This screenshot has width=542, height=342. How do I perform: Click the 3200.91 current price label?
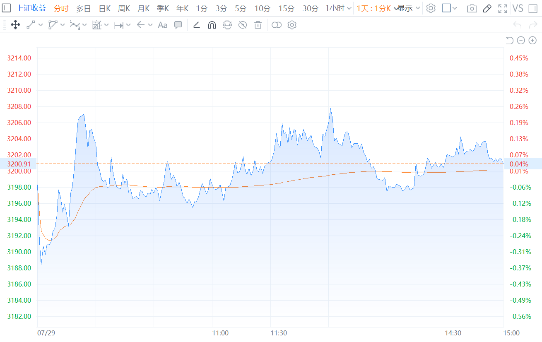coord(19,164)
